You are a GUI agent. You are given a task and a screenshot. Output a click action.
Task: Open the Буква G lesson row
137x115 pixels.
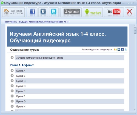pos(69,101)
